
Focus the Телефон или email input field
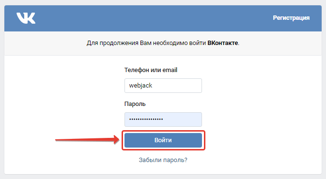pyautogui.click(x=163, y=86)
